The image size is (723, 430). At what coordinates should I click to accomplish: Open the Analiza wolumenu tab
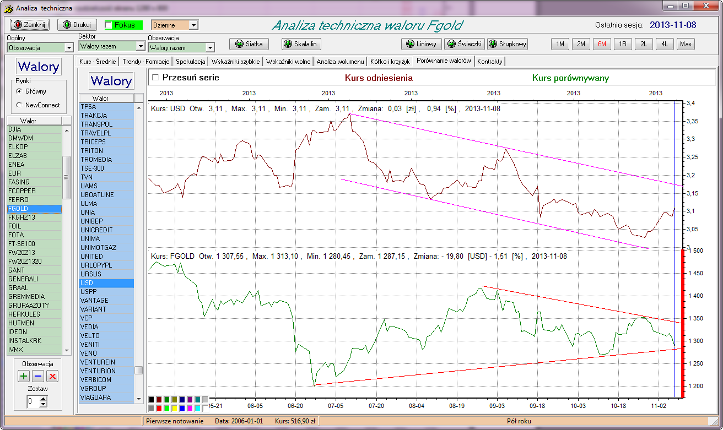340,62
